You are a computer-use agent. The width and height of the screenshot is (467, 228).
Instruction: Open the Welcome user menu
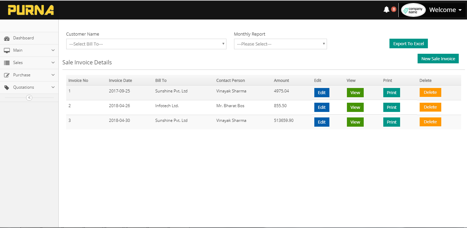[x=445, y=10]
